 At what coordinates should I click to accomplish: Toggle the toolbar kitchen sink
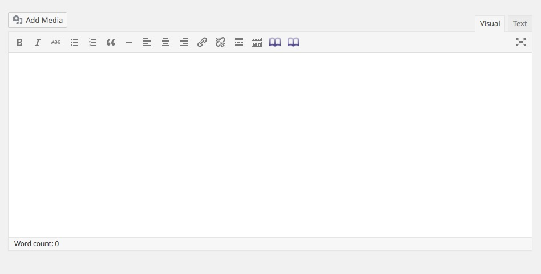[257, 42]
